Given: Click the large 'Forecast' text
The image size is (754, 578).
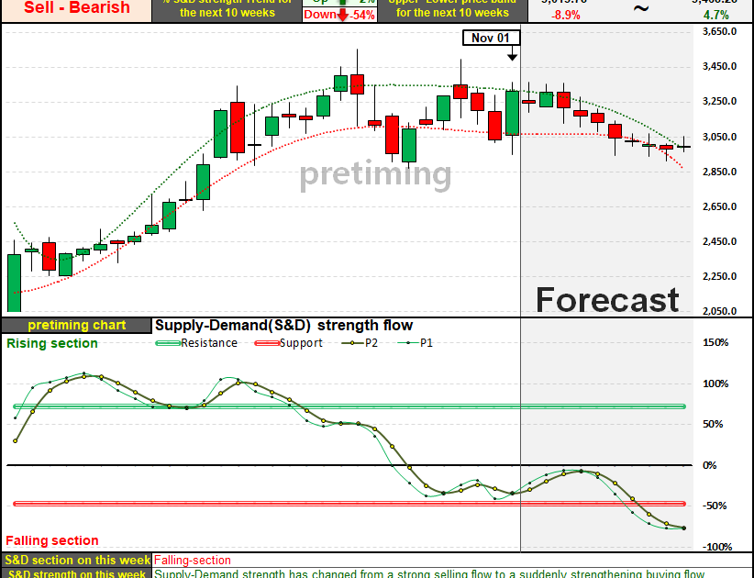Looking at the screenshot, I should pos(607,300).
